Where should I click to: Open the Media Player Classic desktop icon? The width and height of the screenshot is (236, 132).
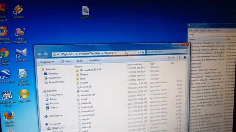click(x=7, y=98)
